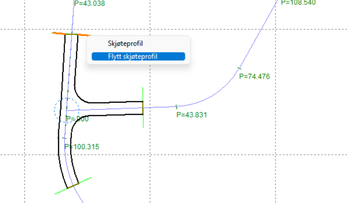Click the dashed grid intersection below P=108.540
This screenshot has width=347, height=203.
[276, 30]
